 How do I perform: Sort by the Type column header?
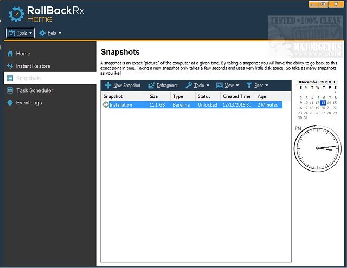tap(183, 96)
